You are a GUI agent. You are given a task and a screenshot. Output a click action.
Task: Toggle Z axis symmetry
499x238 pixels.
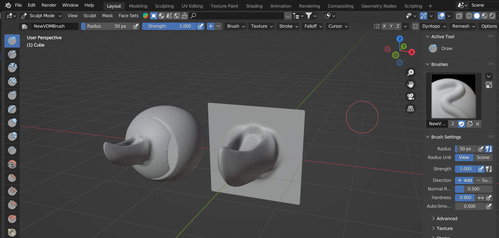click(398, 26)
